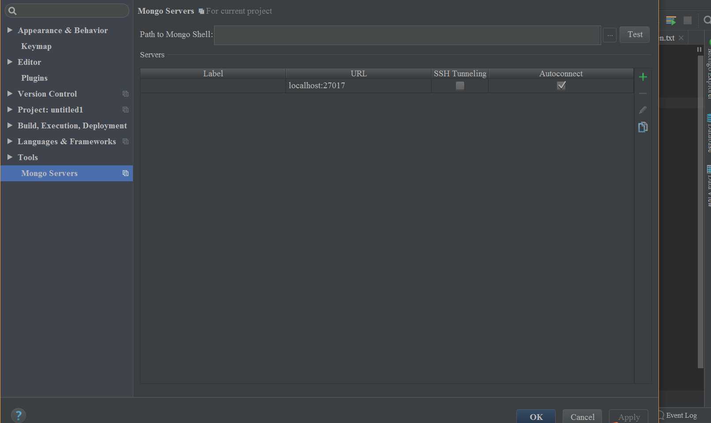The height and width of the screenshot is (423, 711).
Task: Open help via the question mark icon
Action: click(x=19, y=415)
